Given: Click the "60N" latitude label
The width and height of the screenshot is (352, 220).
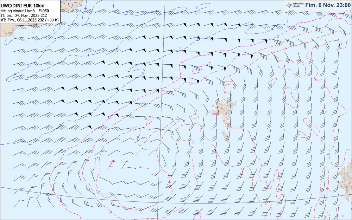Looking at the screenshot, I should click(x=49, y=194).
